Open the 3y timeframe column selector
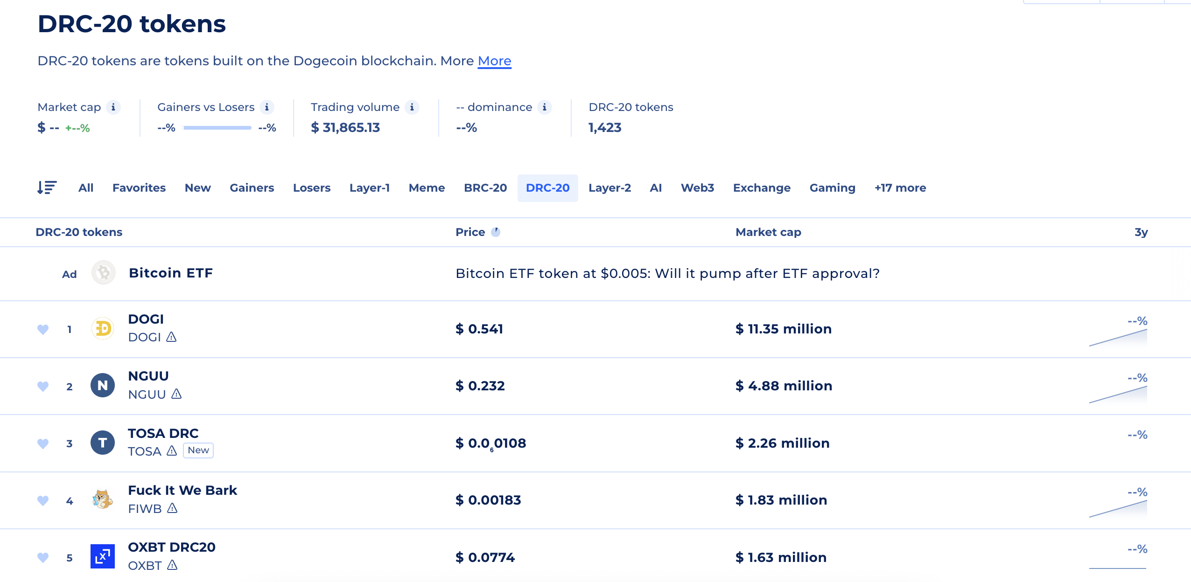 [x=1141, y=232]
